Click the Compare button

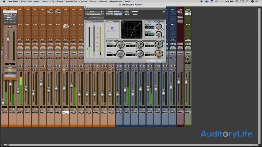[x=118, y=14]
